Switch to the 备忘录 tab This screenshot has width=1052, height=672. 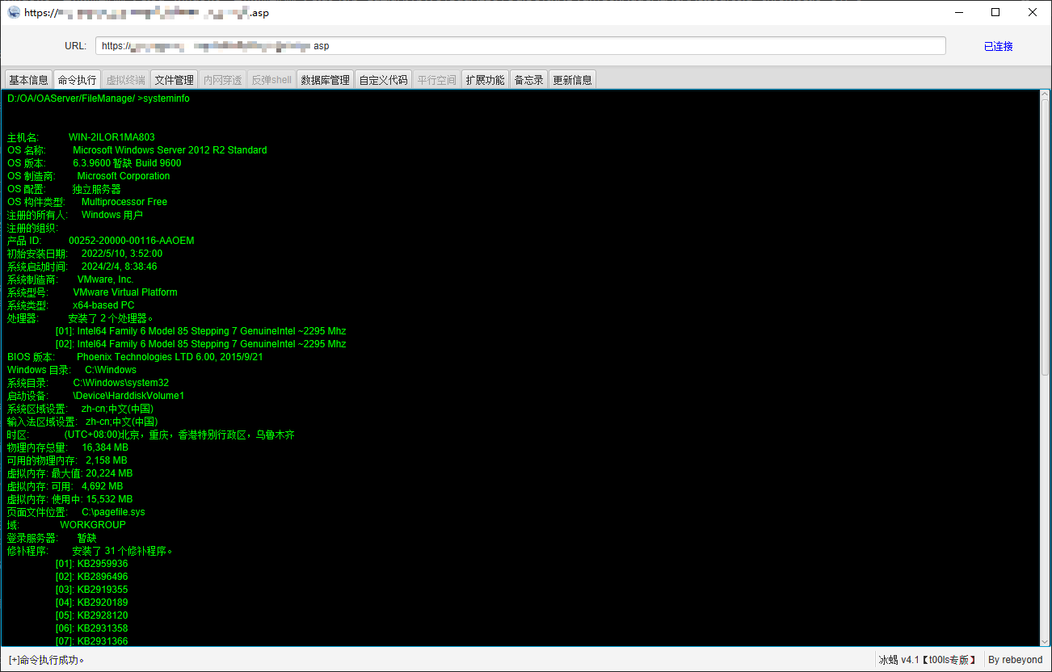click(x=528, y=80)
